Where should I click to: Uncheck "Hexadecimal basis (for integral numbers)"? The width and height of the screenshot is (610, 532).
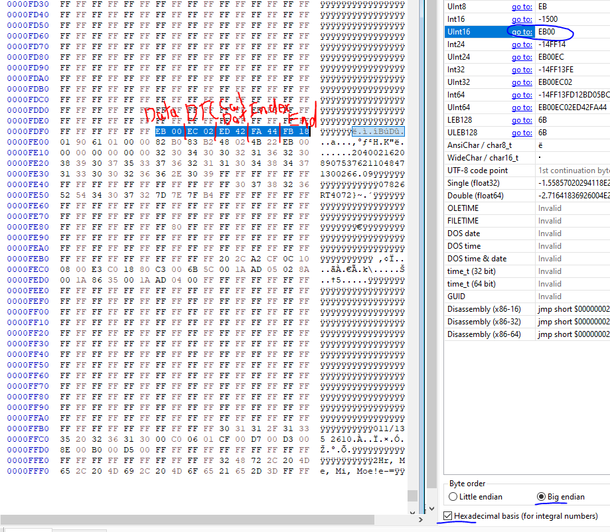[x=449, y=515]
